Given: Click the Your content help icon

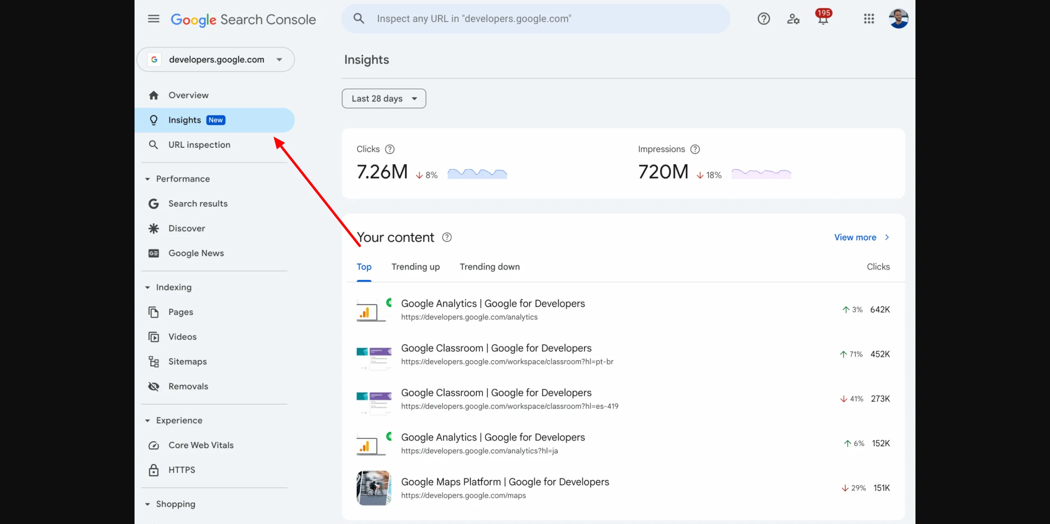Looking at the screenshot, I should coord(447,238).
